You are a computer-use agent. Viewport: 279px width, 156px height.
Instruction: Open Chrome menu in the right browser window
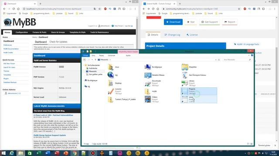tap(275, 9)
